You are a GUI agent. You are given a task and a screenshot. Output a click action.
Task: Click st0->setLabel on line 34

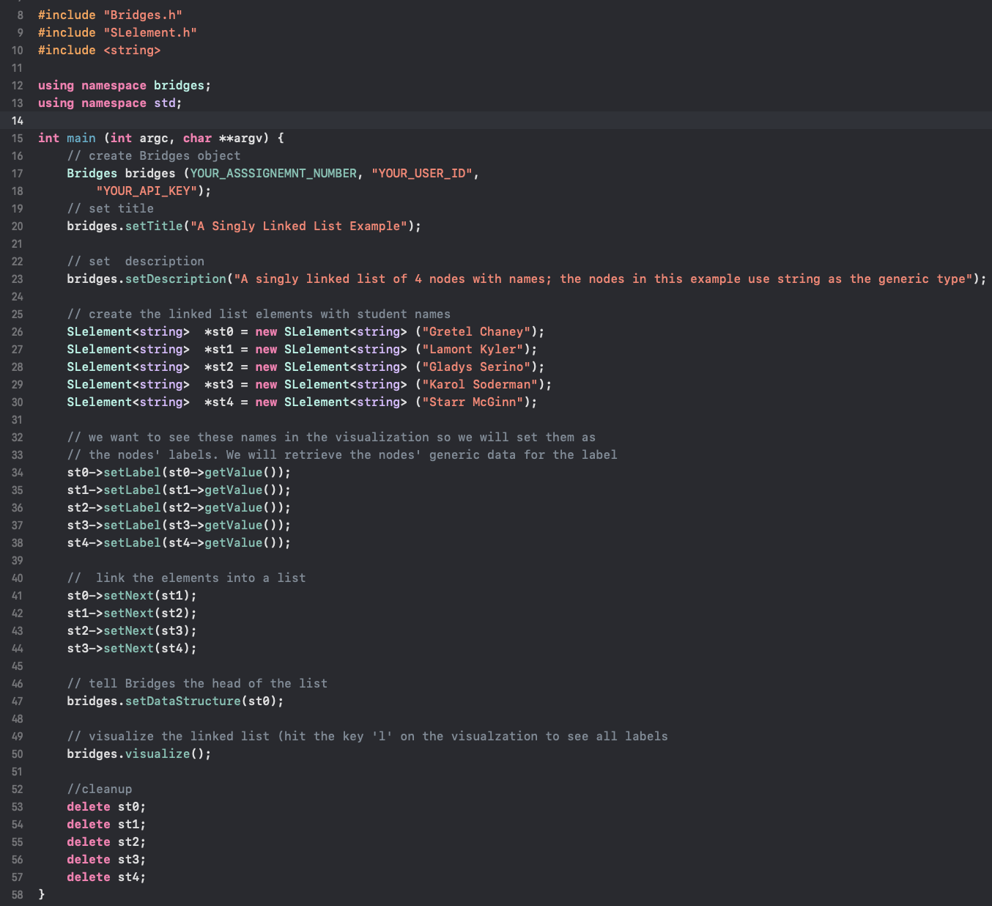tap(114, 473)
